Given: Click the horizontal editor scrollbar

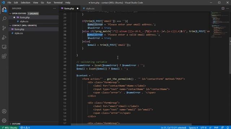Looking at the screenshot, I should click(x=131, y=124).
